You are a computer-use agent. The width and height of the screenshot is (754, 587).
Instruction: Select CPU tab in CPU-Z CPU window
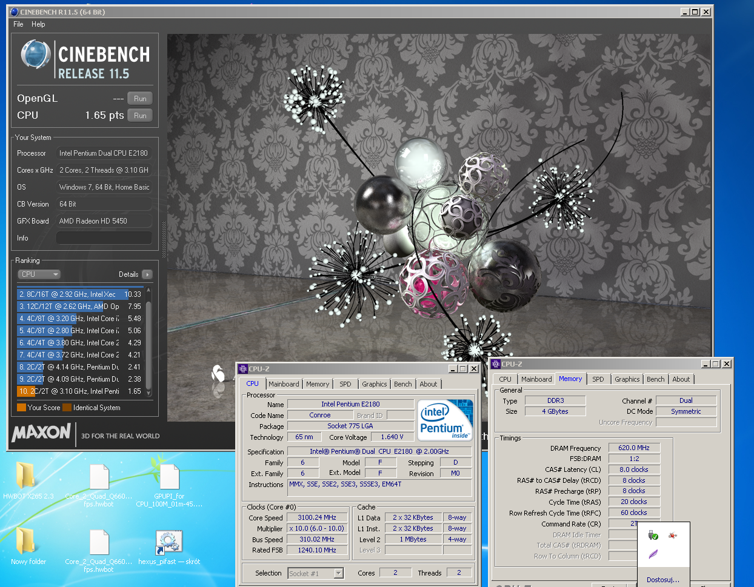tap(253, 383)
